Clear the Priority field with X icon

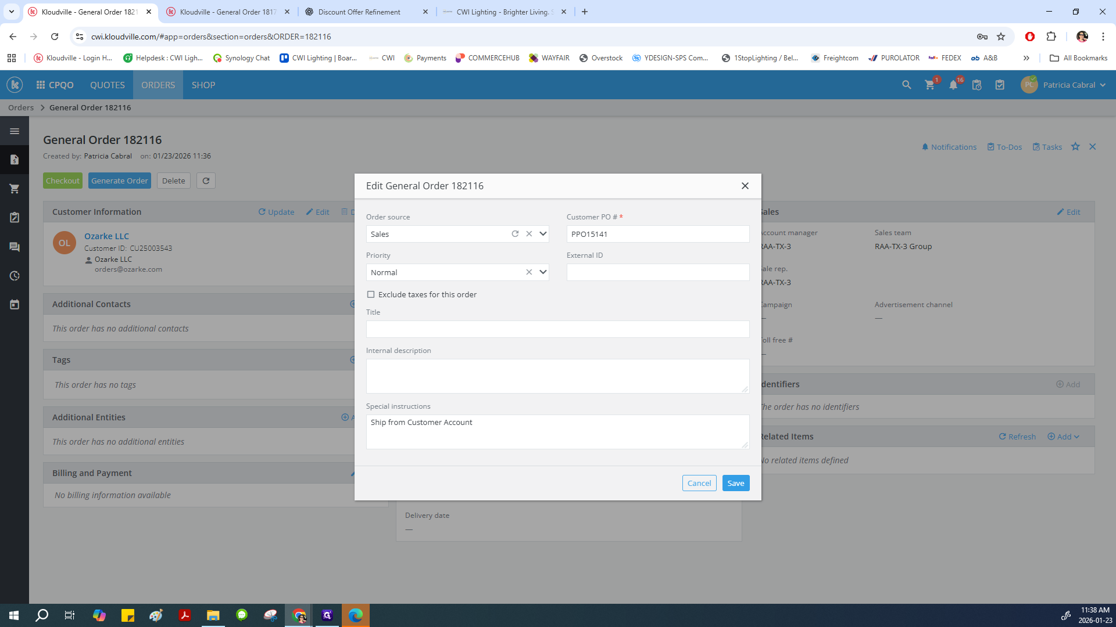529,272
